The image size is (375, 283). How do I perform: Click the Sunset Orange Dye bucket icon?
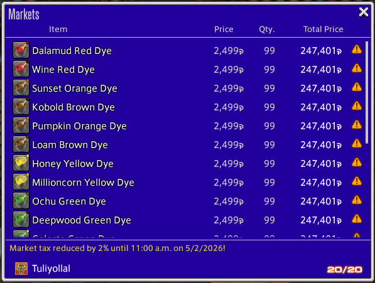(x=21, y=88)
